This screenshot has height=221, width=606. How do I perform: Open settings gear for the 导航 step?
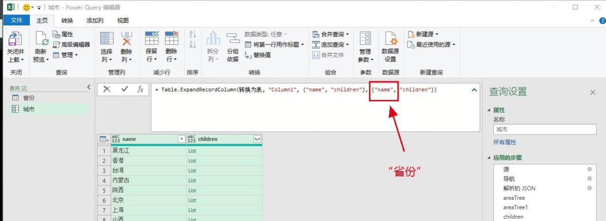[x=589, y=178]
